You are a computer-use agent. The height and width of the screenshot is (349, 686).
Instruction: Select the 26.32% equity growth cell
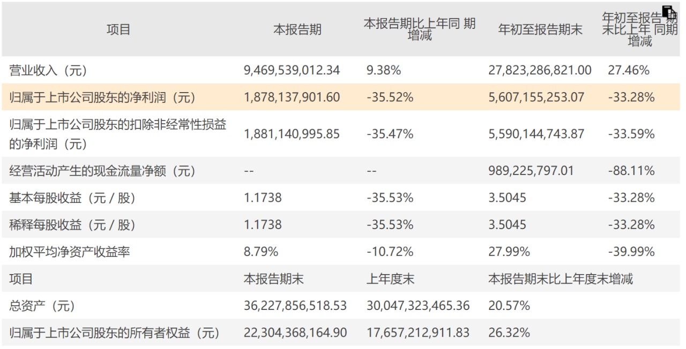click(509, 333)
